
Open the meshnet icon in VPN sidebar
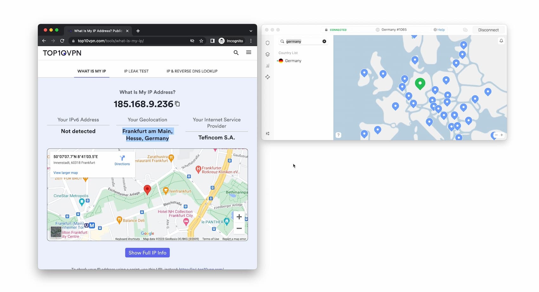(268, 77)
